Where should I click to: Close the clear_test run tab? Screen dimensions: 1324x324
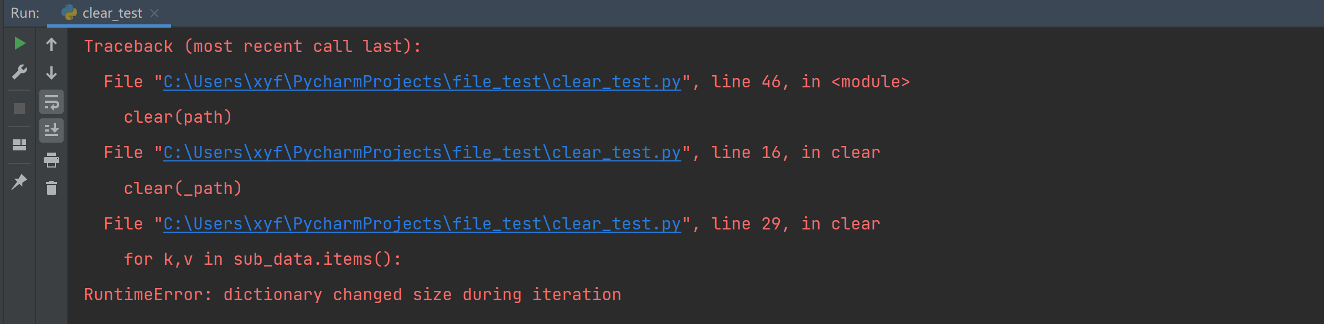point(155,13)
